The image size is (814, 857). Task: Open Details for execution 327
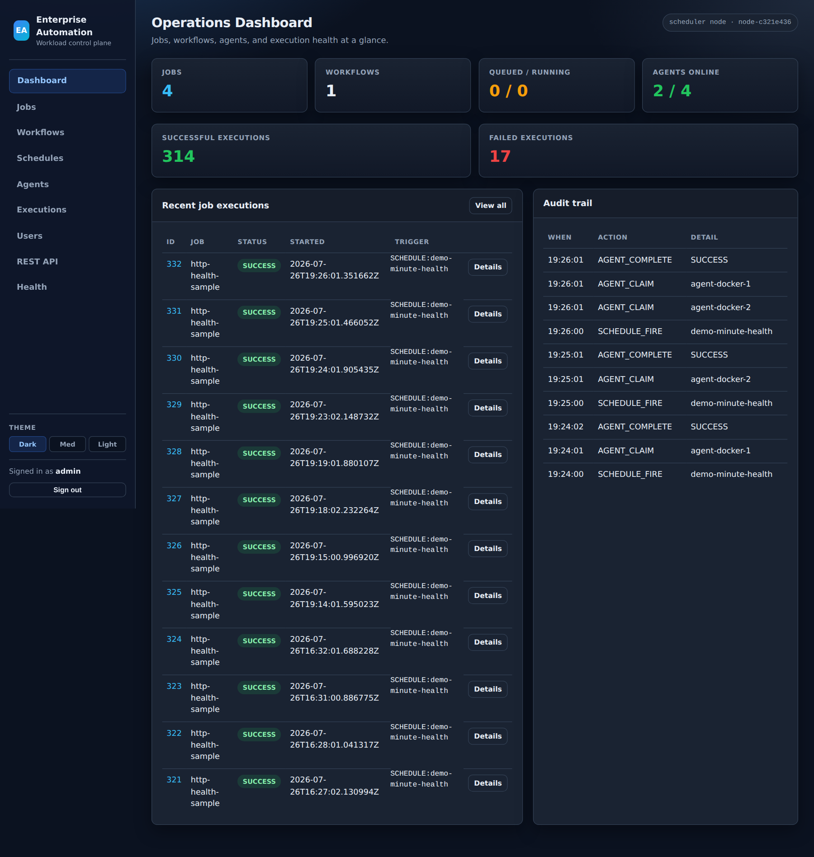(x=487, y=502)
